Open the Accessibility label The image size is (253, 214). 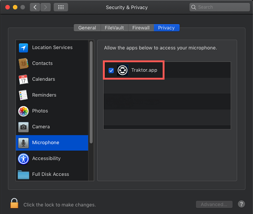click(x=46, y=158)
